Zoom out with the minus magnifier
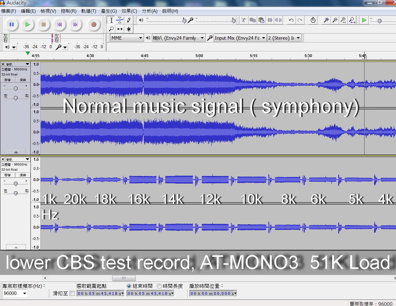Viewport: 396px width, 306px height. (335, 20)
